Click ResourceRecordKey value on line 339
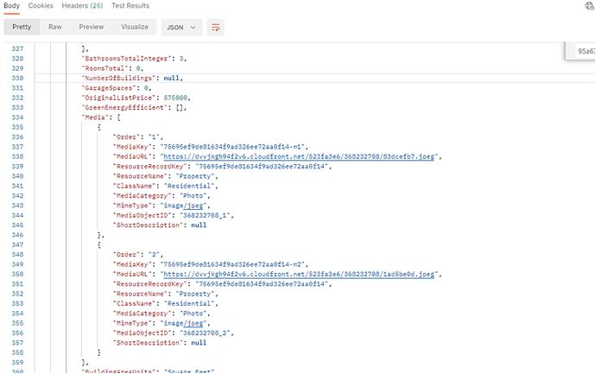The width and height of the screenshot is (596, 374). click(x=262, y=167)
